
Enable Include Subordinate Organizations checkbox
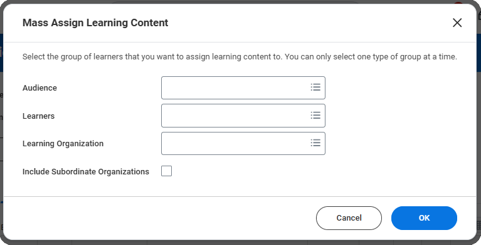tap(167, 171)
